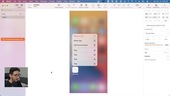Screen dimensions: 170x96
Task: Click the Subtract boolean icon
Action: [119, 5]
